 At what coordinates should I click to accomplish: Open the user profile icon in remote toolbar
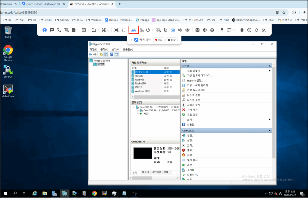click(x=45, y=30)
